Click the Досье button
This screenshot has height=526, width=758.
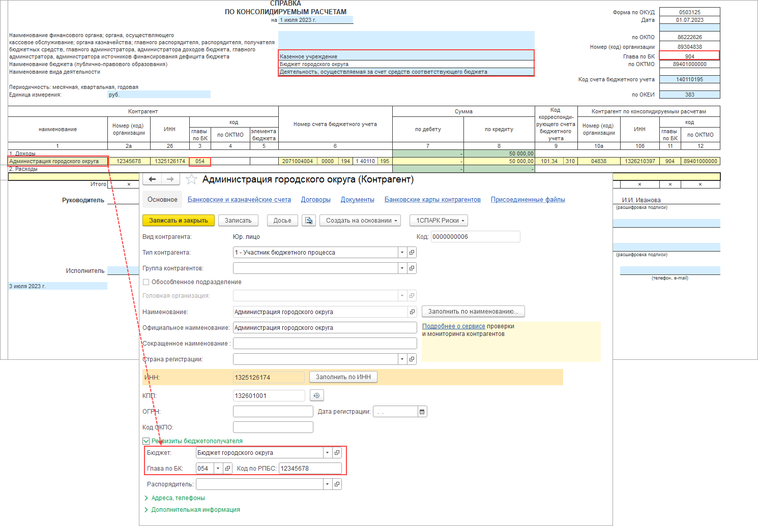pyautogui.click(x=282, y=221)
